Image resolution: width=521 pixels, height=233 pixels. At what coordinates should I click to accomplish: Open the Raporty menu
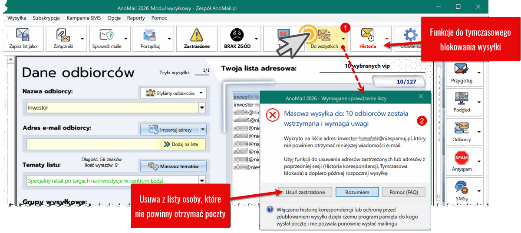tap(136, 18)
